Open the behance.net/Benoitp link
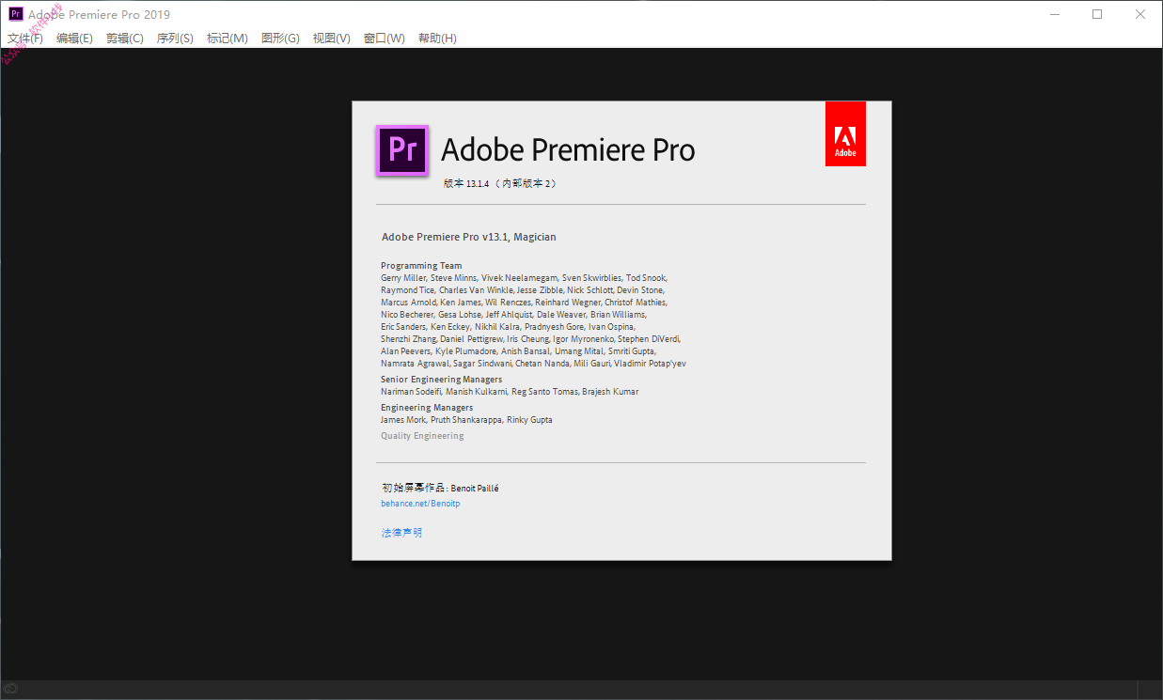Viewport: 1163px width, 700px height. tap(420, 504)
